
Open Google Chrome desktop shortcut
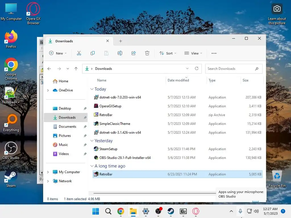pyautogui.click(x=11, y=69)
